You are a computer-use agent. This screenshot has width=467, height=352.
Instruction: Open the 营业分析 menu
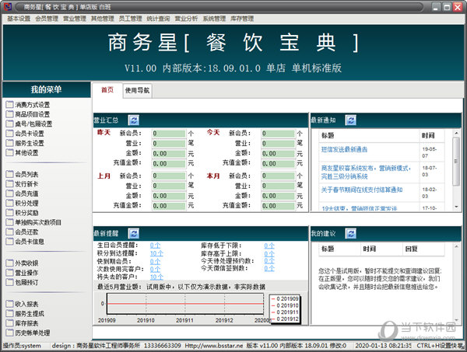(x=186, y=19)
